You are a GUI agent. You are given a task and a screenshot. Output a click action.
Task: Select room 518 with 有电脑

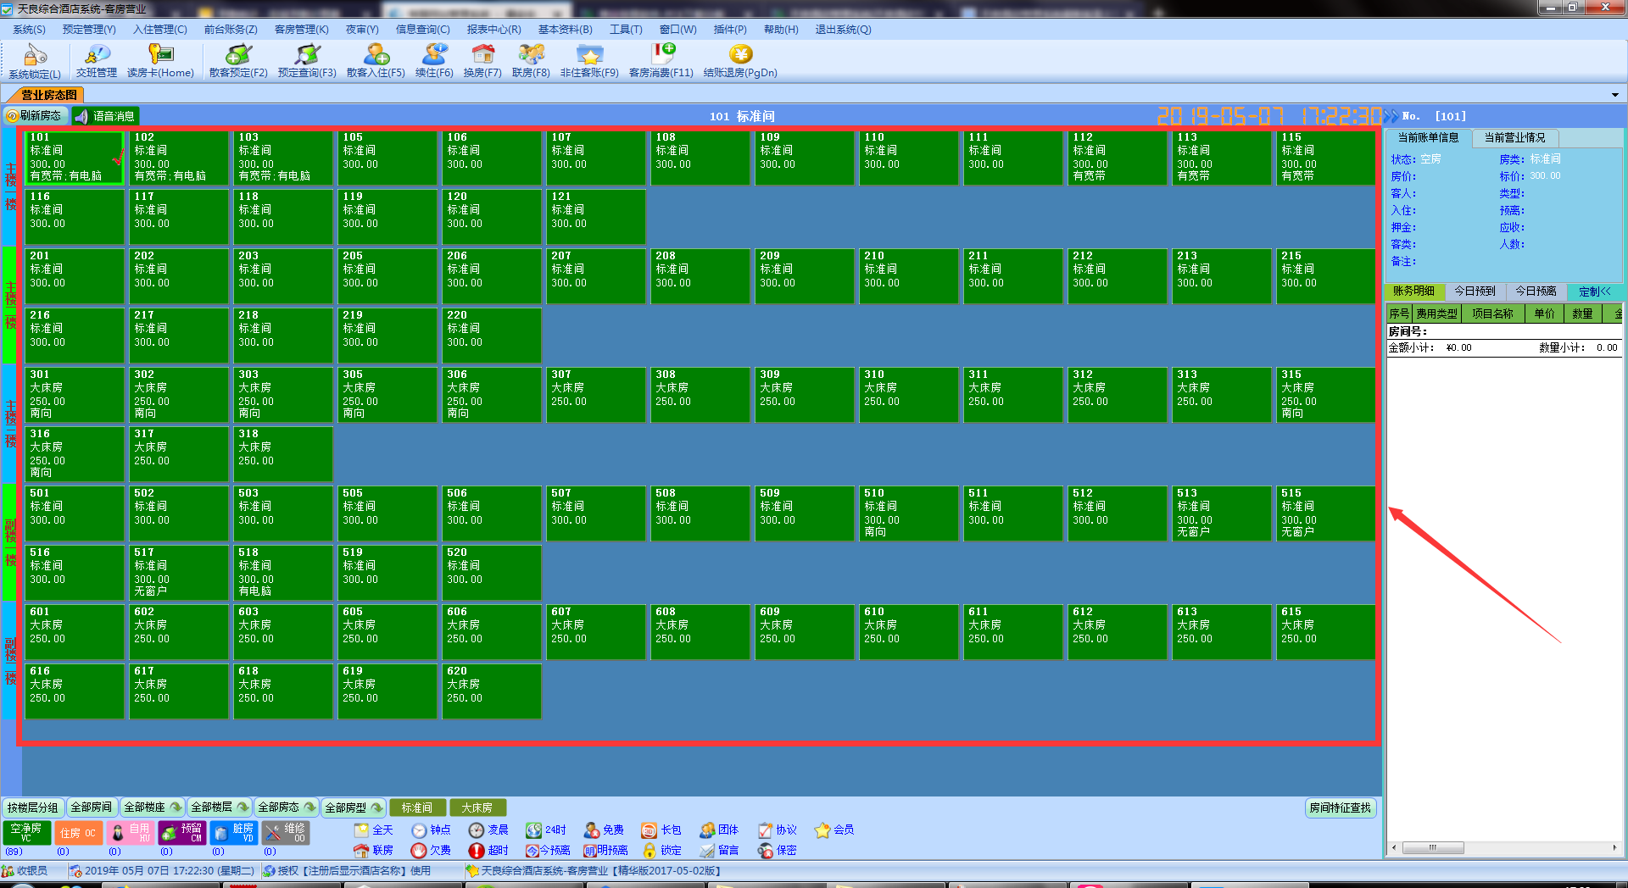(x=283, y=573)
